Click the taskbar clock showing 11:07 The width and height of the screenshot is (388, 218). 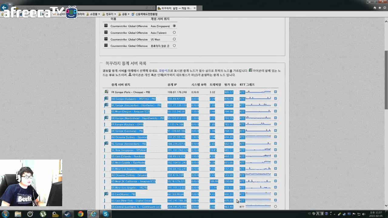point(376,214)
